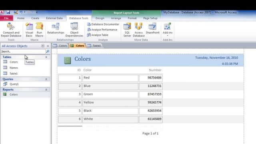Click the Colors report title
The width and height of the screenshot is (256, 144).
(83, 59)
